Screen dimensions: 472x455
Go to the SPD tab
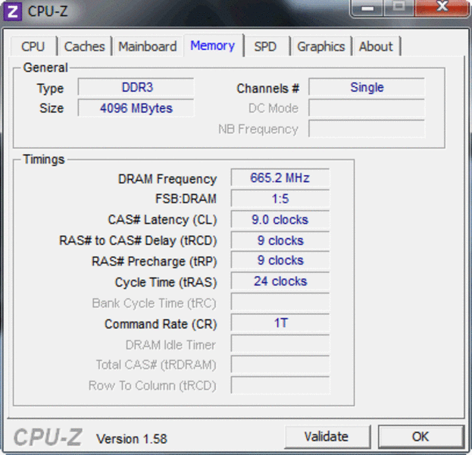tap(266, 46)
